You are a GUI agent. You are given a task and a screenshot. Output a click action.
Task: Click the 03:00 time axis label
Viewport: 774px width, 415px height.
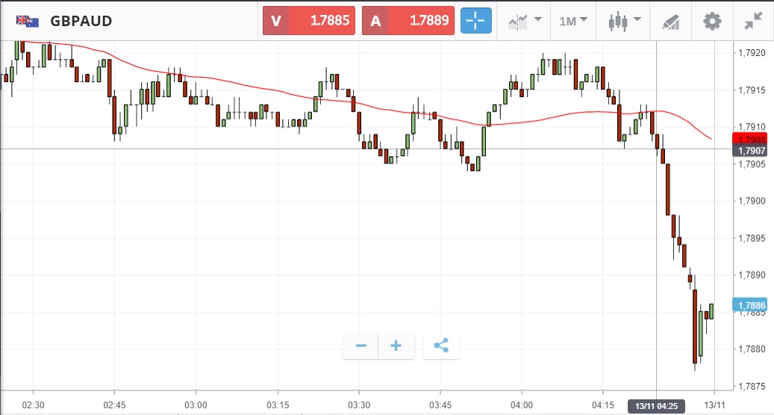pos(196,404)
